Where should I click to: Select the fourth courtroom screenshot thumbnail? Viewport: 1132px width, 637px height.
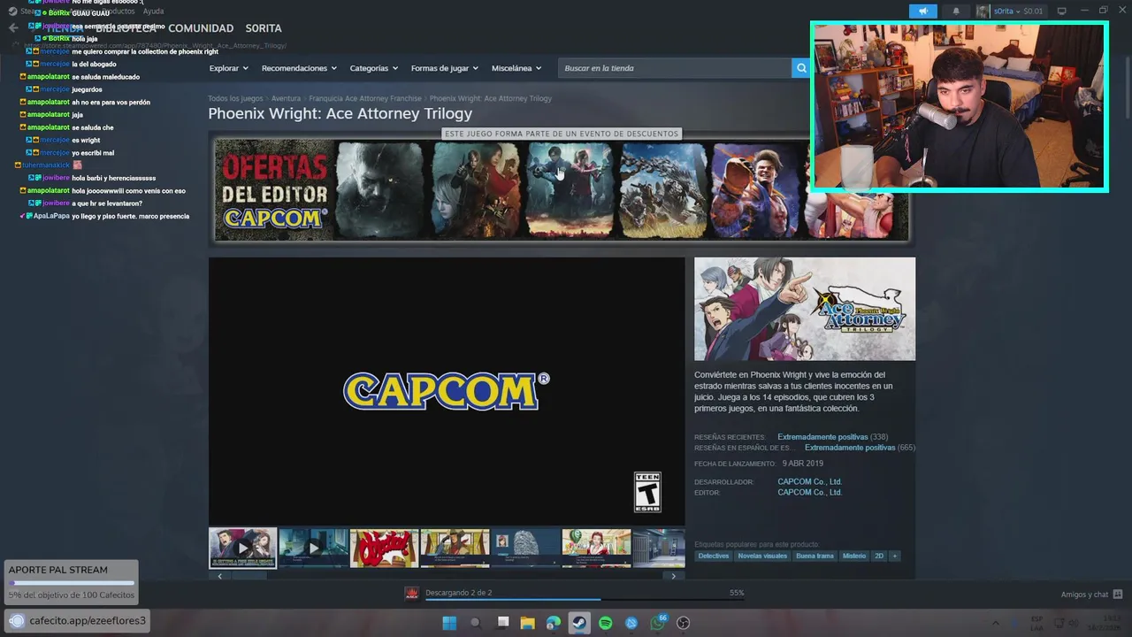click(x=455, y=548)
